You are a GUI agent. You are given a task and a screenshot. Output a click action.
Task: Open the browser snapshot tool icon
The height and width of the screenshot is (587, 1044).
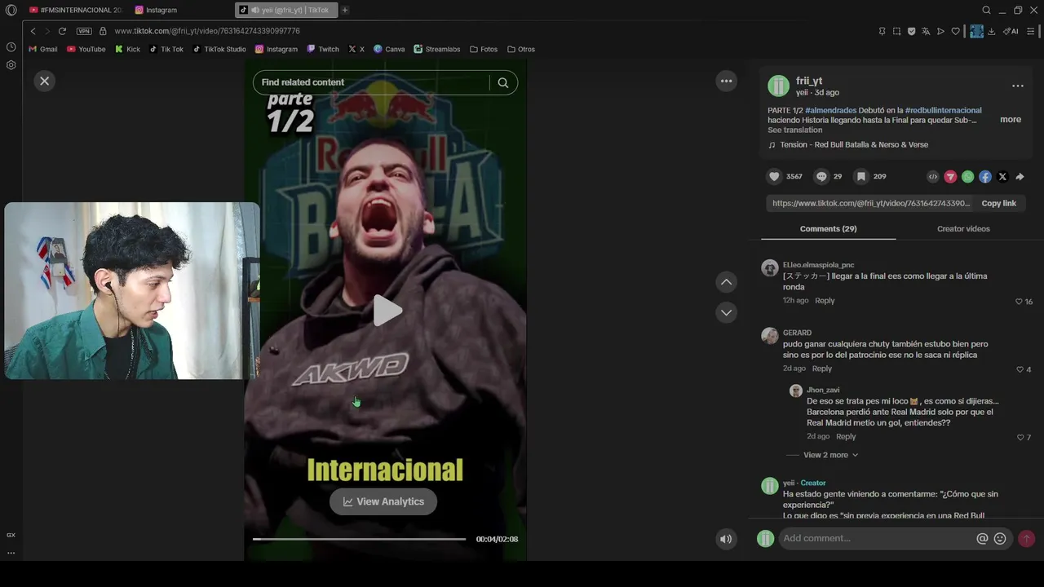click(x=896, y=31)
